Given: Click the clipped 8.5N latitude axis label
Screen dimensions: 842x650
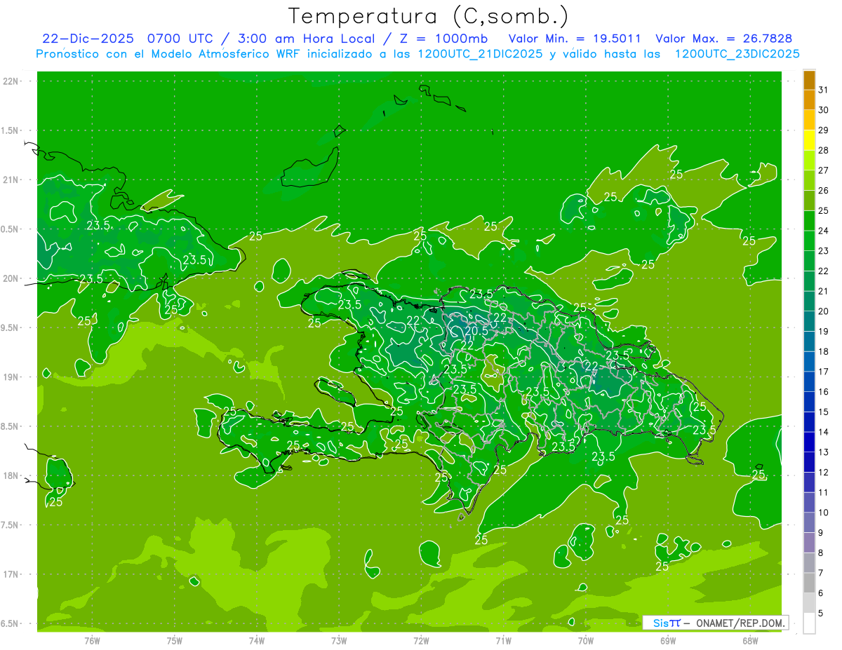Looking at the screenshot, I should 11,426.
